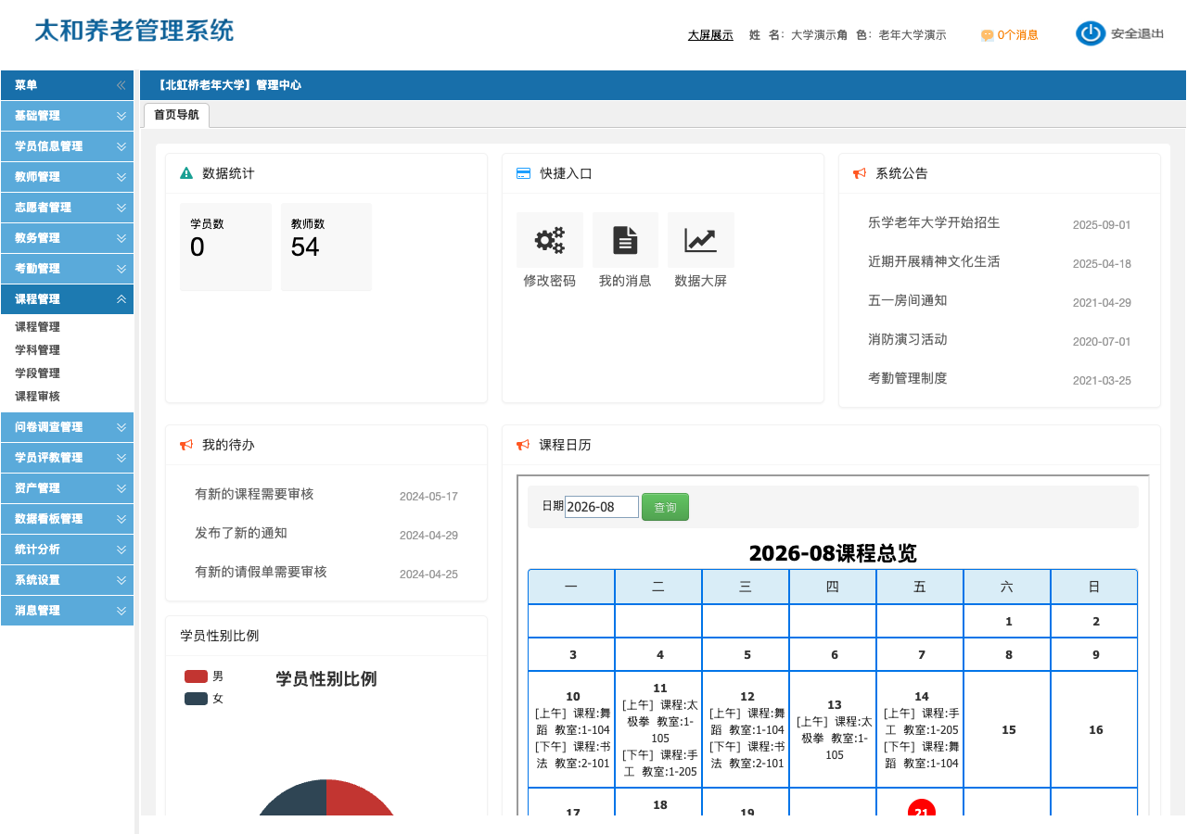Open the 我的消息 document icon shortcut
Image resolution: width=1187 pixels, height=834 pixels.
625,240
